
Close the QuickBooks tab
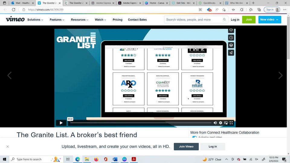[x=220, y=3]
